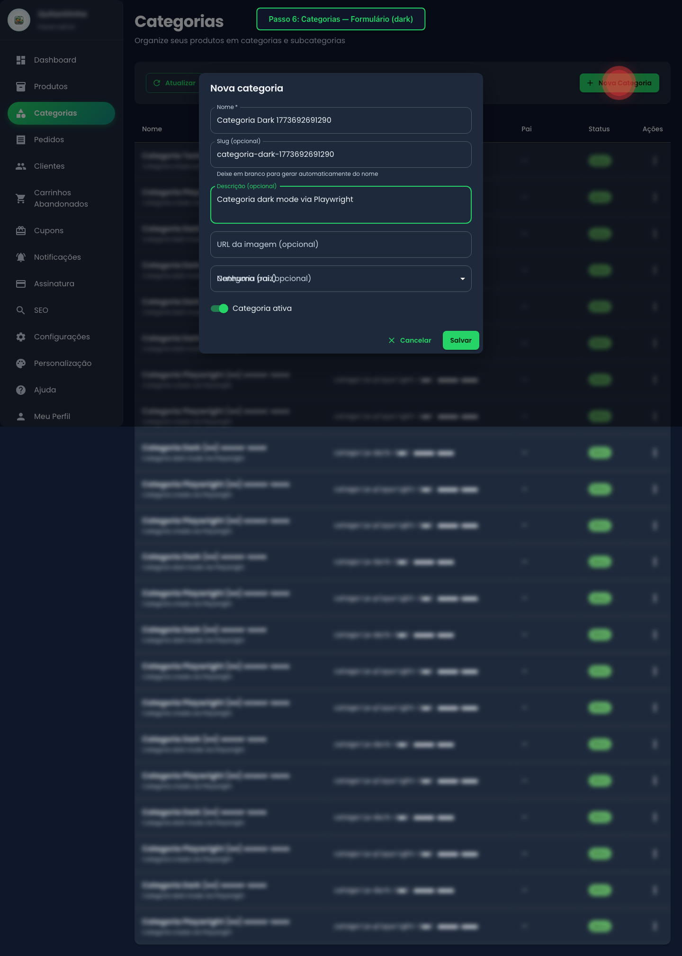
Task: Click the Pedidos receipt icon
Action: pyautogui.click(x=21, y=140)
